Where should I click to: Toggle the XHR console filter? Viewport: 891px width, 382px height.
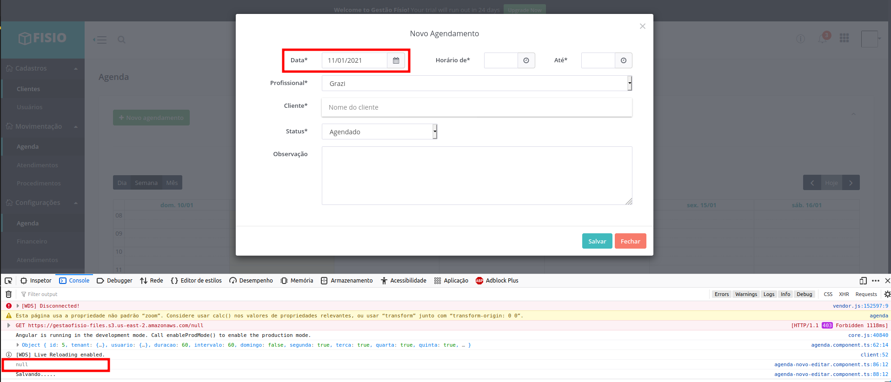click(x=844, y=294)
